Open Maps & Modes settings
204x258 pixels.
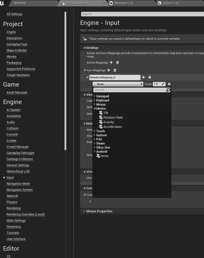coord(17,50)
